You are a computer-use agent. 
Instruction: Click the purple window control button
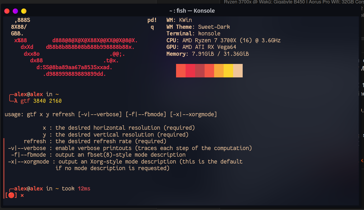click(15, 11)
